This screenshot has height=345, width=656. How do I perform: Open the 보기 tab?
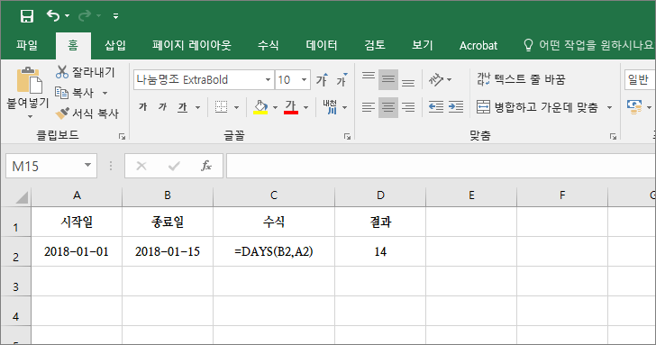click(x=422, y=45)
